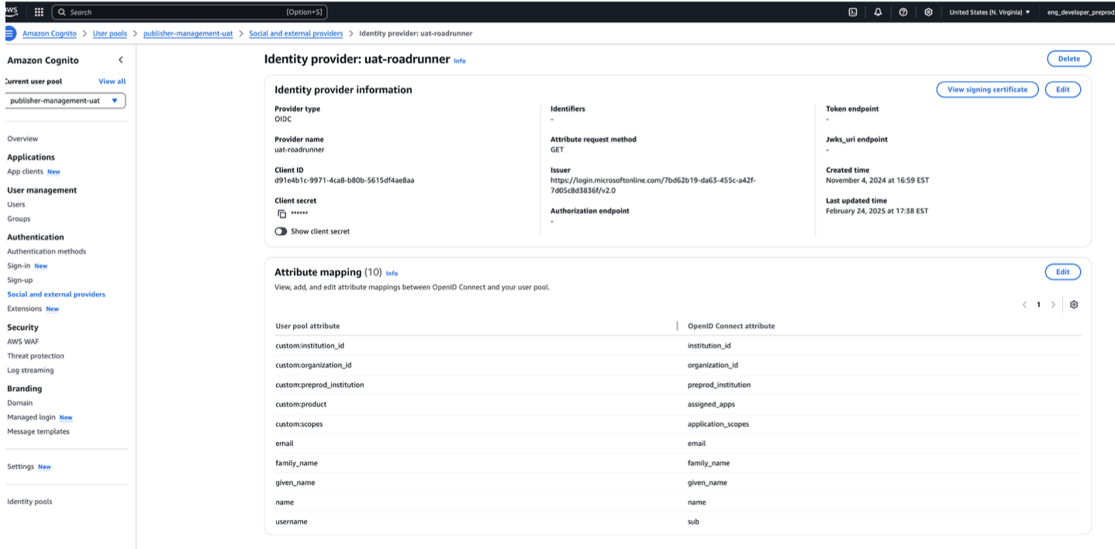
Task: Sort by User pool attribute column header
Action: pyautogui.click(x=307, y=326)
